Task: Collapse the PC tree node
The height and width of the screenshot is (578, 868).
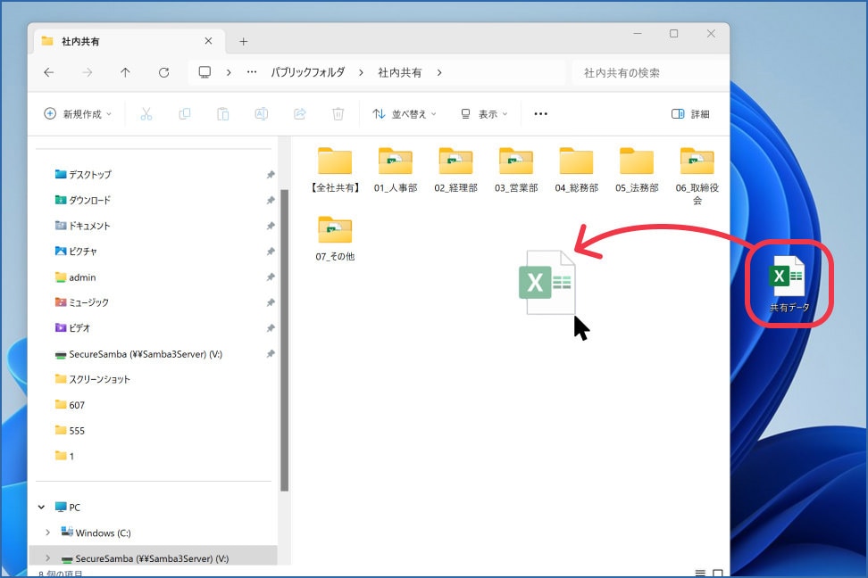Action: [41, 508]
